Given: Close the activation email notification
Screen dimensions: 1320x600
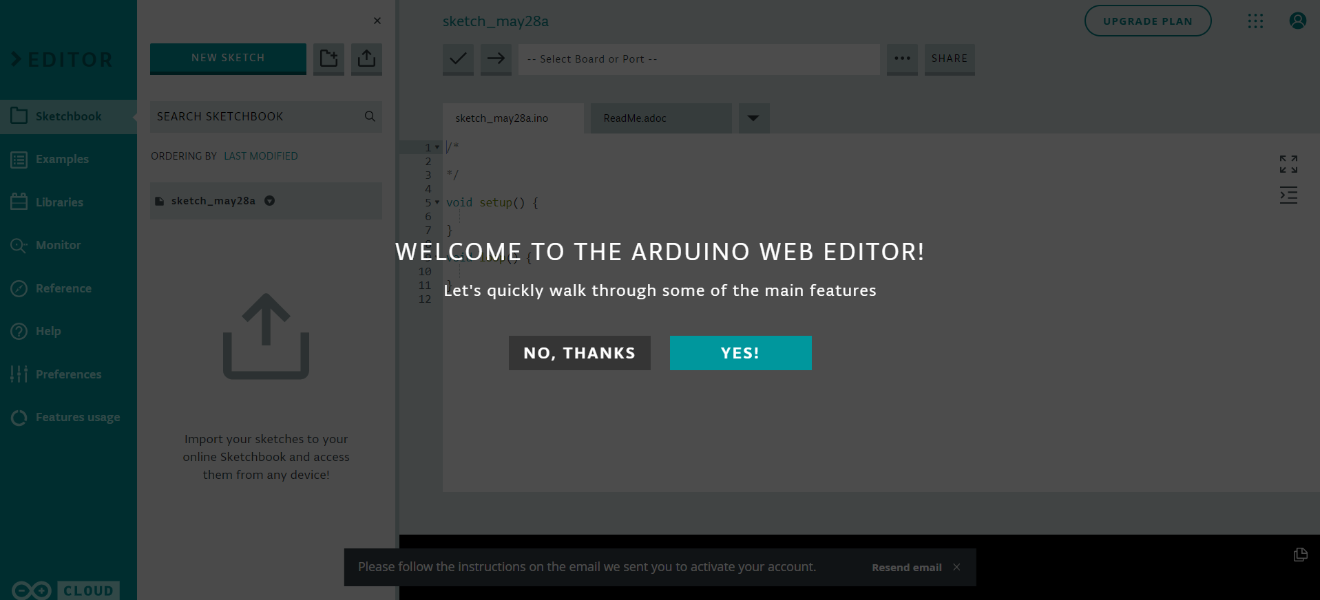Looking at the screenshot, I should click(956, 567).
